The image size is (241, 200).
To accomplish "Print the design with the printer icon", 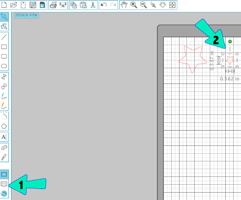I will [53, 5].
